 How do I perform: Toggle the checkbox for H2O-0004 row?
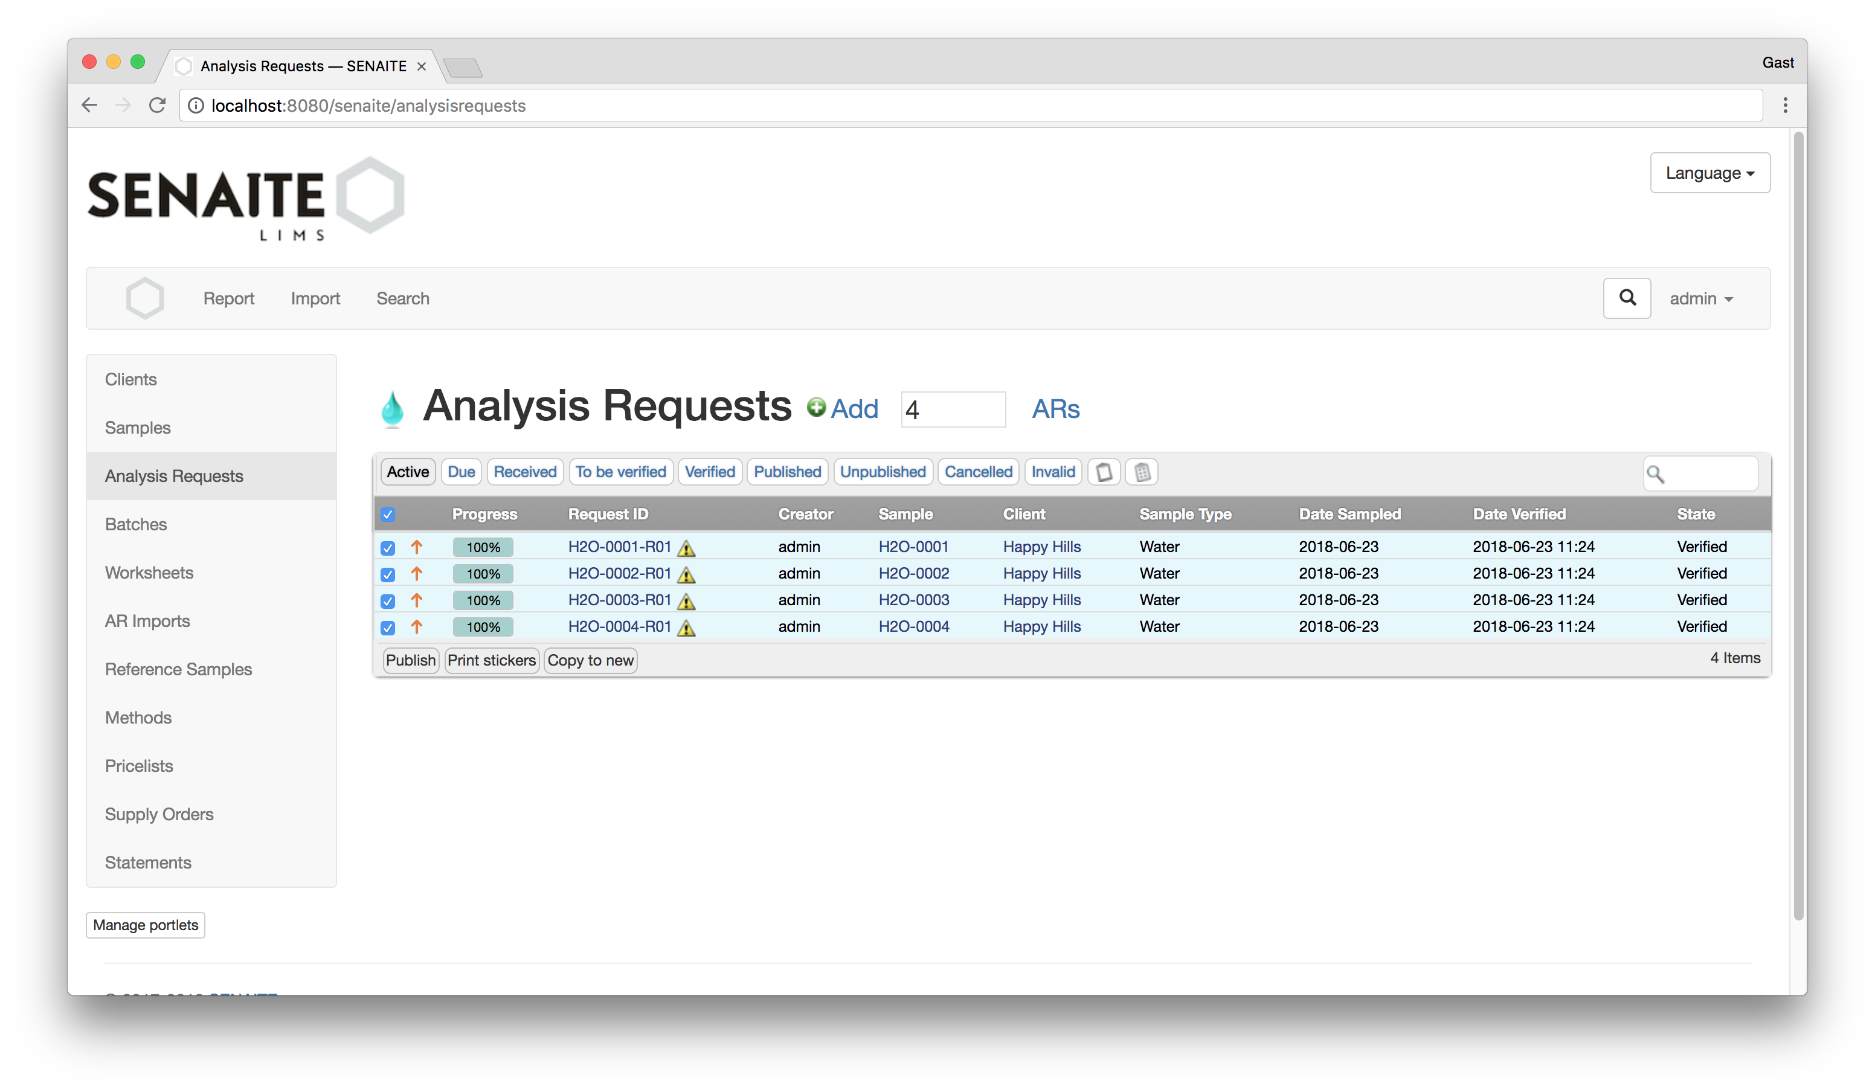point(387,626)
